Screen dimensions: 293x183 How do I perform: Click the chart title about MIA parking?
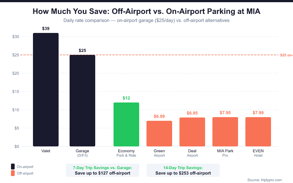tap(146, 11)
